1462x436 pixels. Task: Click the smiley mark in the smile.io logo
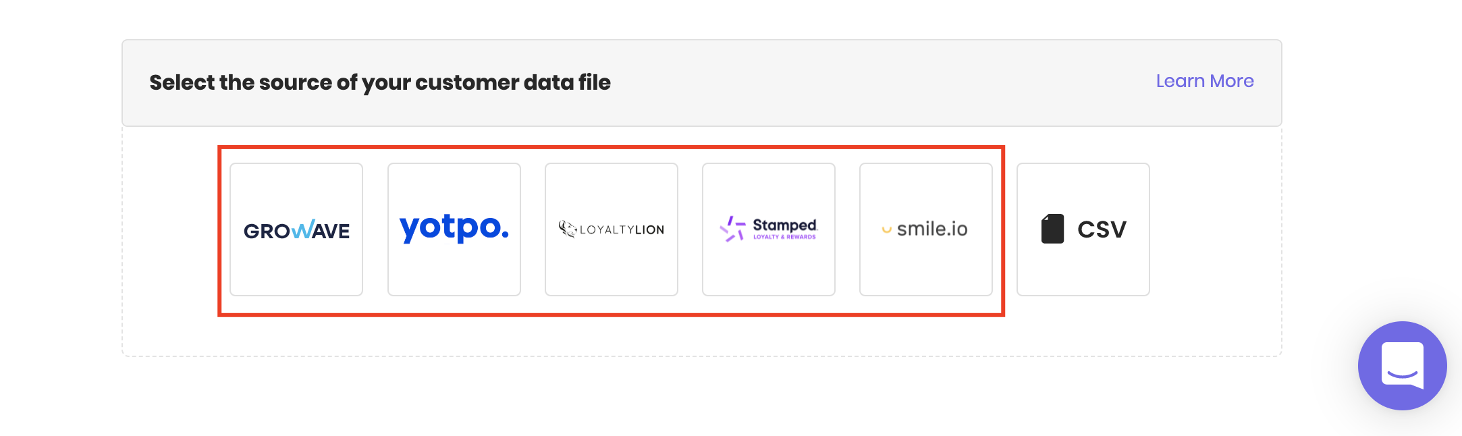(886, 230)
